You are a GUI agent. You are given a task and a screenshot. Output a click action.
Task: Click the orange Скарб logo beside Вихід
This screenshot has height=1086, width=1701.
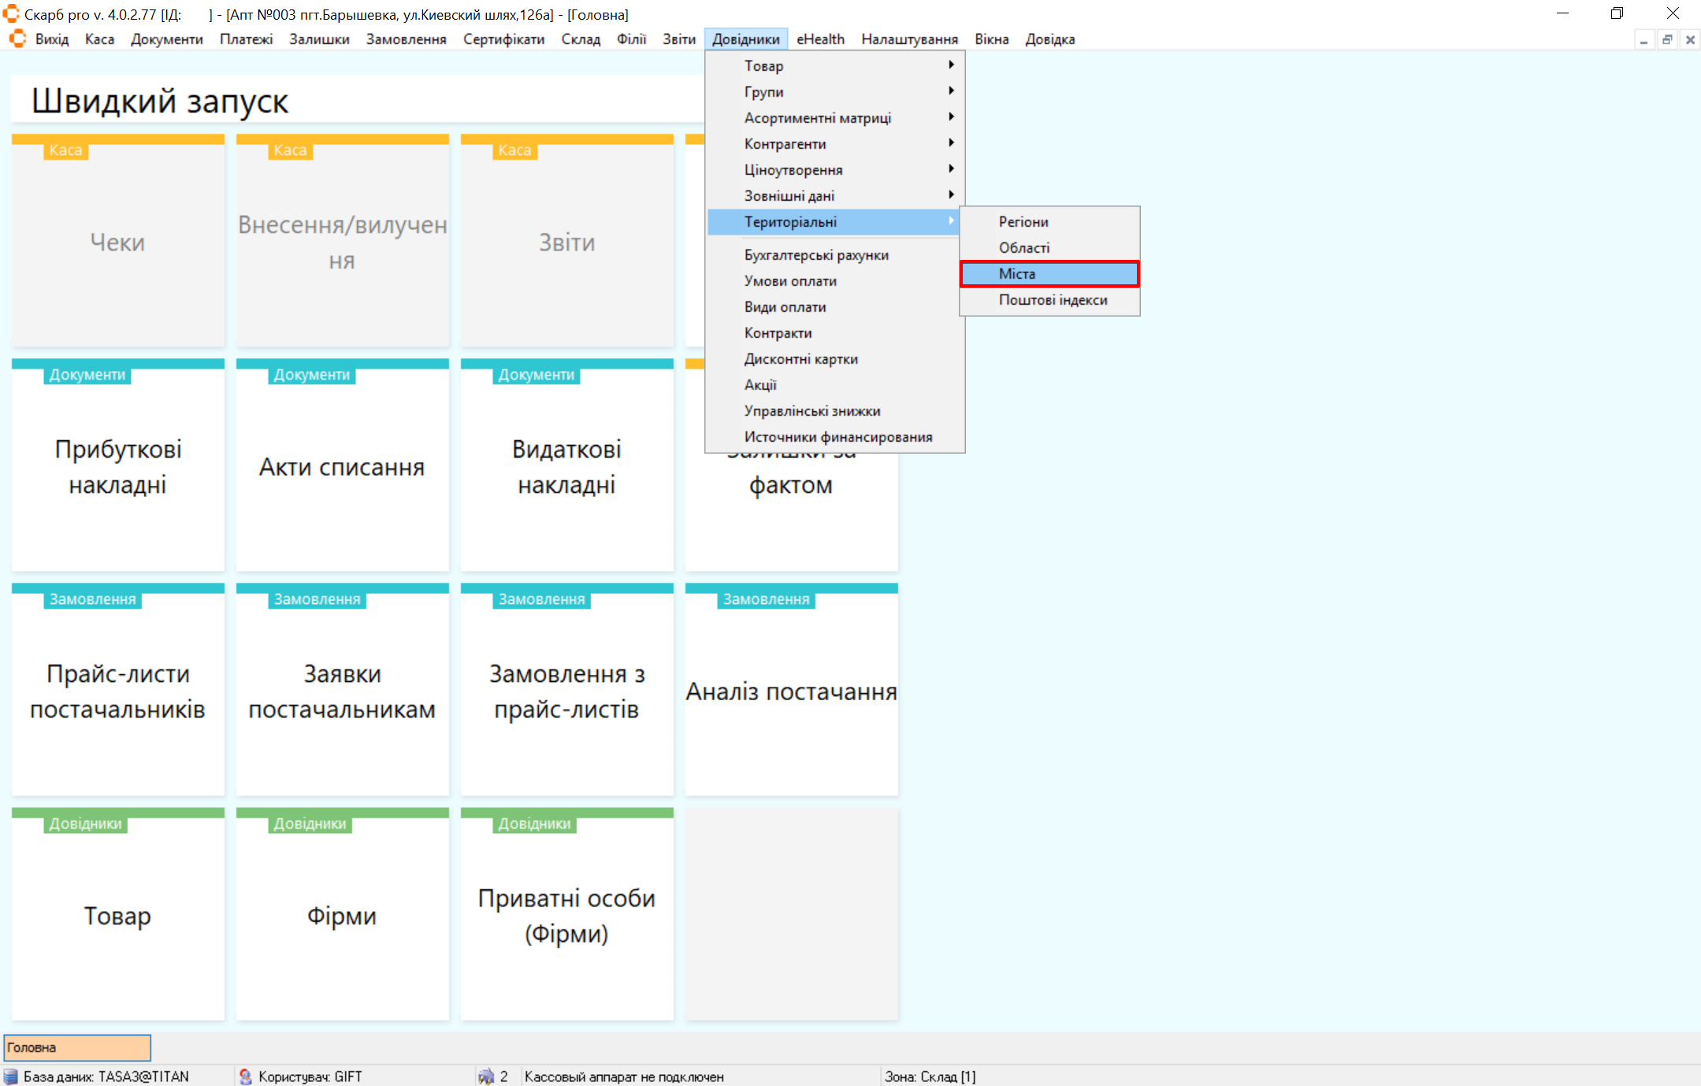(17, 39)
